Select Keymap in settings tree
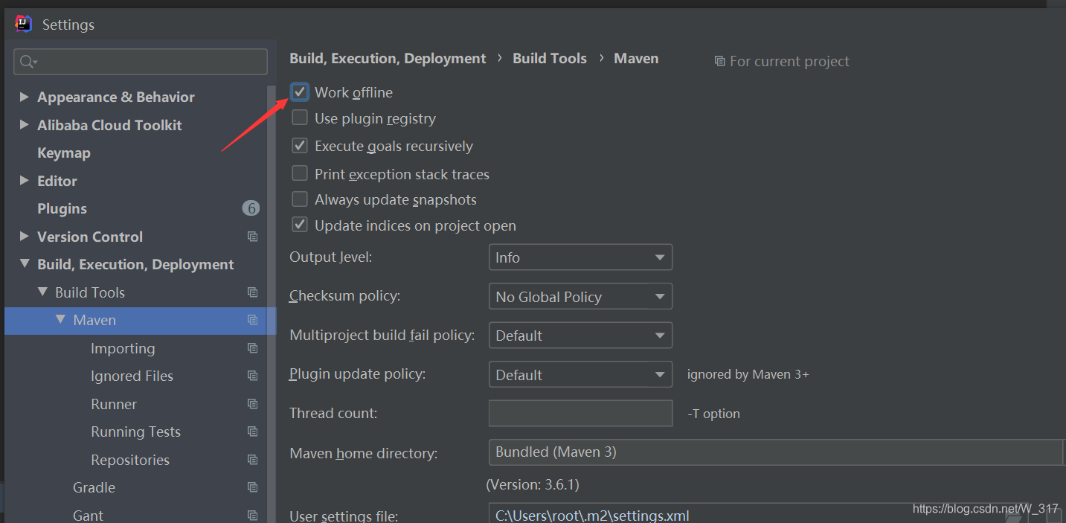 pyautogui.click(x=64, y=153)
